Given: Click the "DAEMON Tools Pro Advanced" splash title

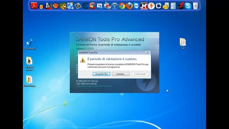Looking at the screenshot, I should click(110, 39).
